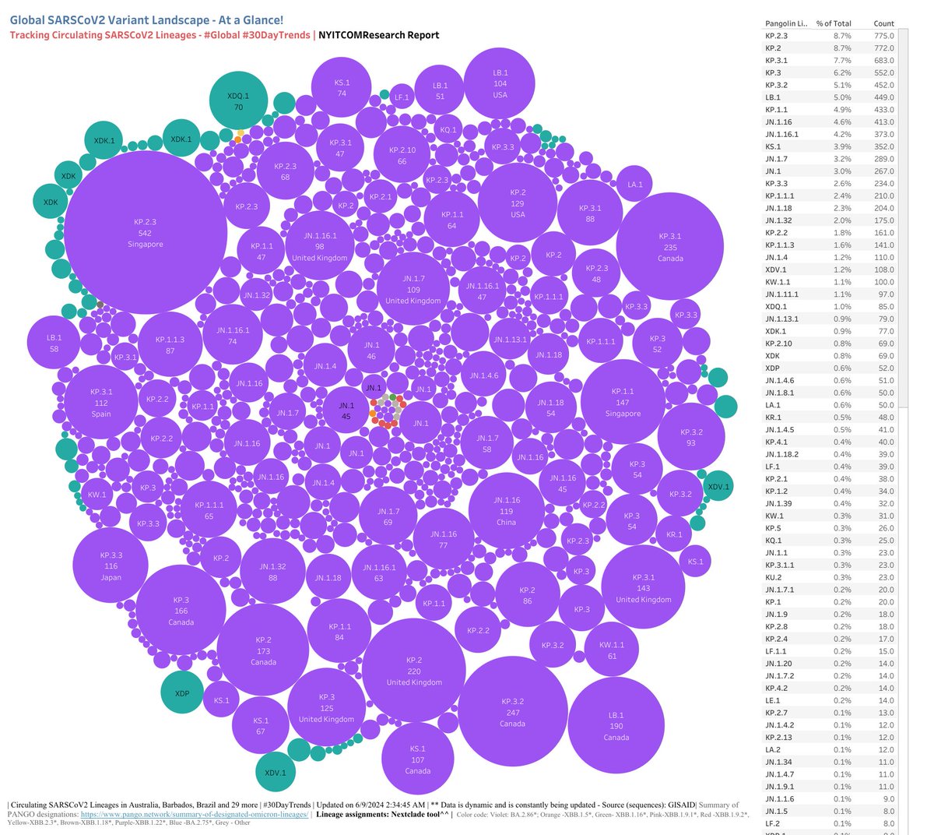The height and width of the screenshot is (835, 934).
Task: Select the JN.1.11.1 row in lineage table
Action: tap(829, 294)
